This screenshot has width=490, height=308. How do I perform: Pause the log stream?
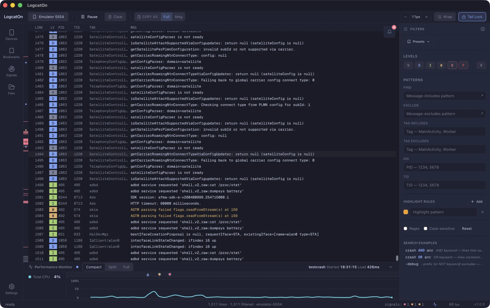(89, 17)
